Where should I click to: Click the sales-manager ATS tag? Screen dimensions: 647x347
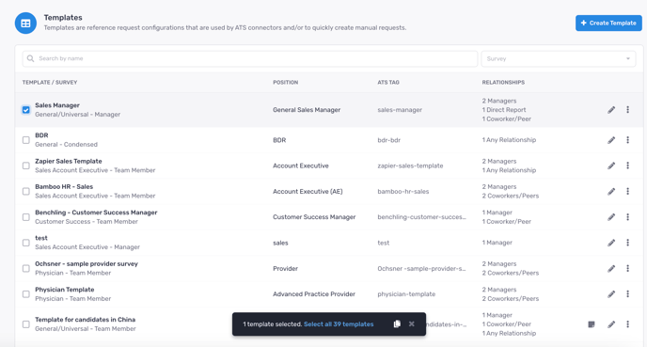click(x=400, y=110)
